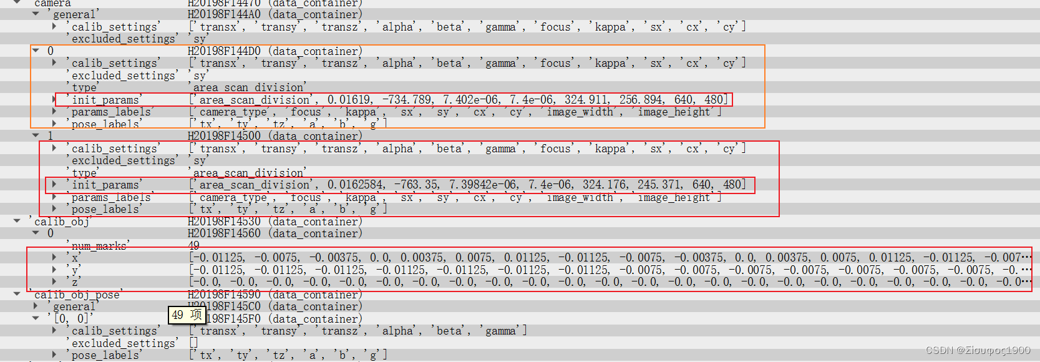This screenshot has width=1040, height=362.
Task: Click the init_params value beginning 0.01619, -734.789
Action: pos(459,99)
